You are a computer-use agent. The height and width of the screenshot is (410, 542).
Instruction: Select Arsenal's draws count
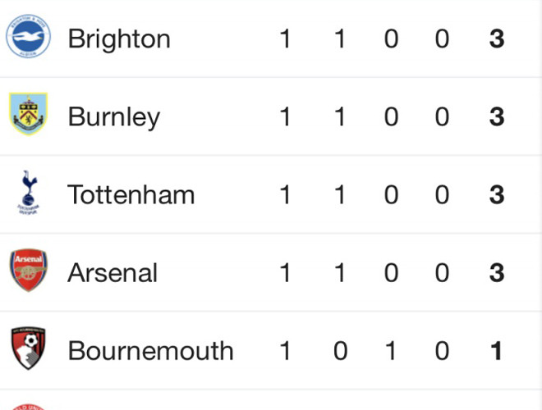[391, 272]
